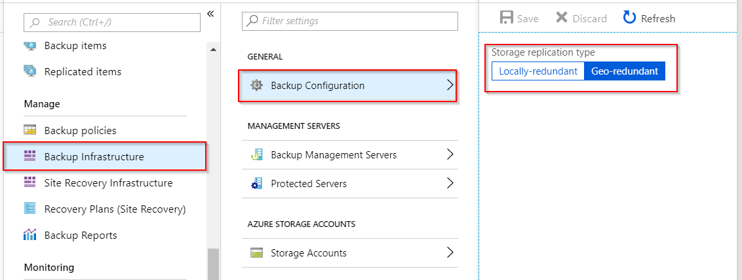Expand Backup Management Servers chevron

(450, 155)
